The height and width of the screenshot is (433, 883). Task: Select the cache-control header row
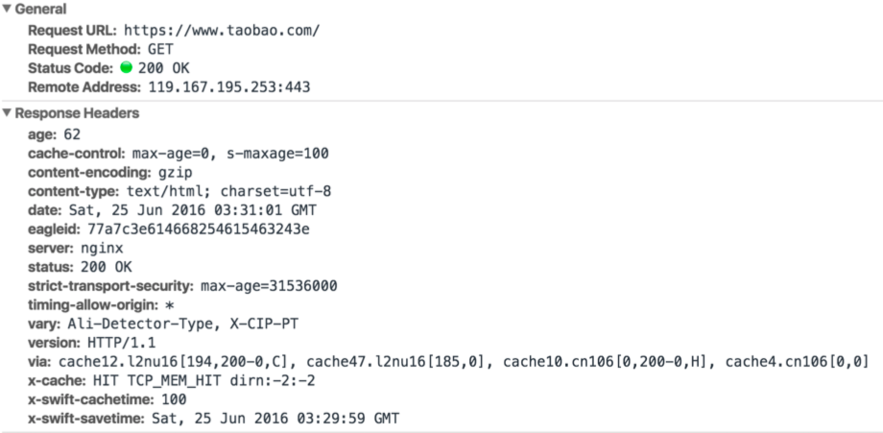[179, 154]
